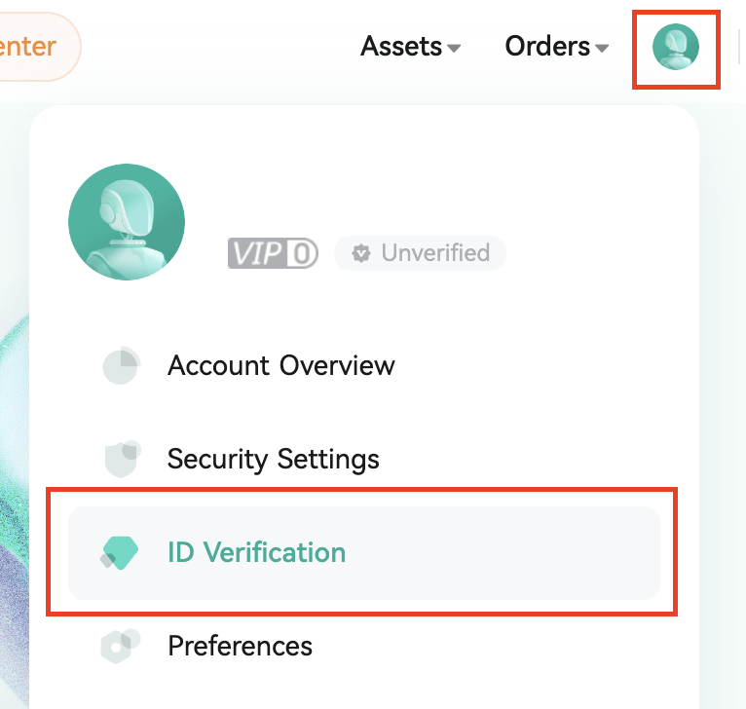The image size is (746, 709).
Task: Click the large robot avatar in account panel
Action: [126, 222]
